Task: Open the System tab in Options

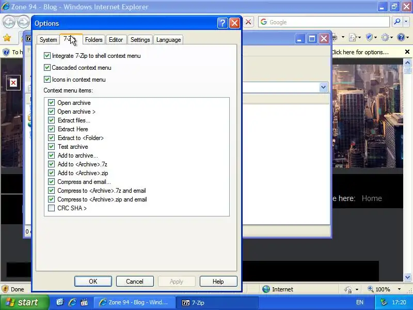Action: (x=48, y=40)
